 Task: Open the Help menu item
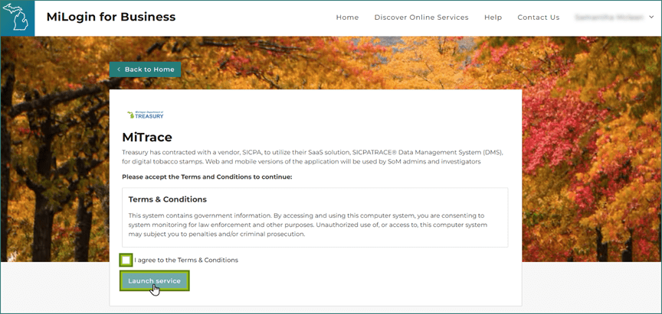point(493,18)
